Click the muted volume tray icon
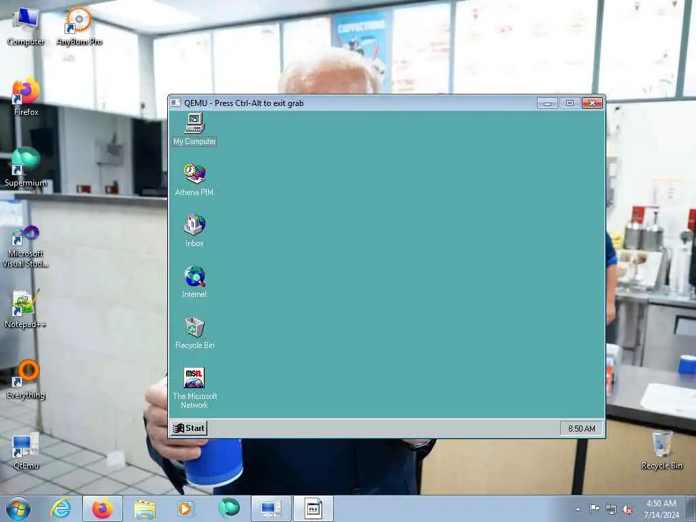The width and height of the screenshot is (696, 522). click(627, 510)
